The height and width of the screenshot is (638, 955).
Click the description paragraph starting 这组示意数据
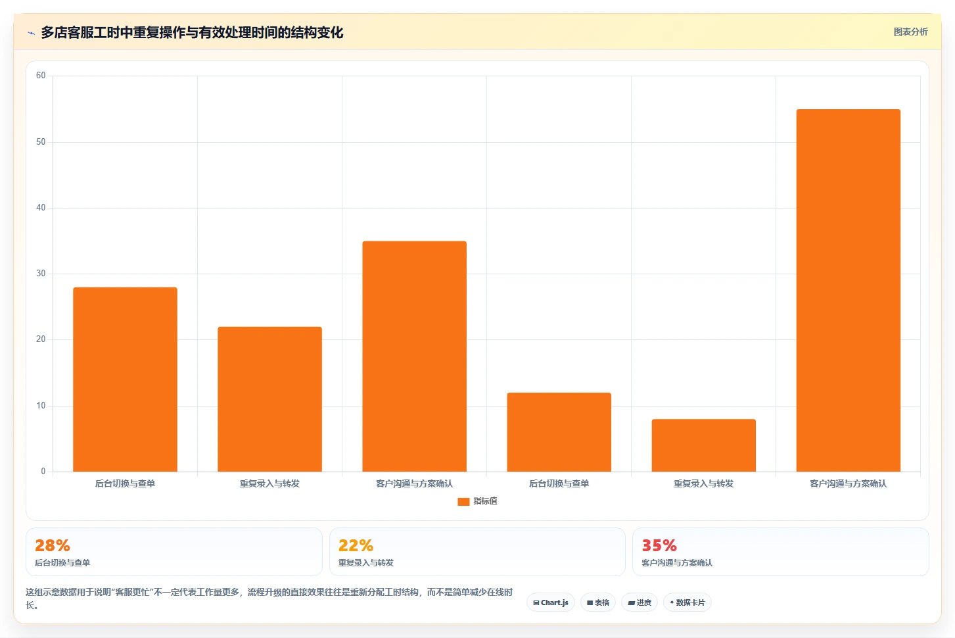tap(269, 599)
